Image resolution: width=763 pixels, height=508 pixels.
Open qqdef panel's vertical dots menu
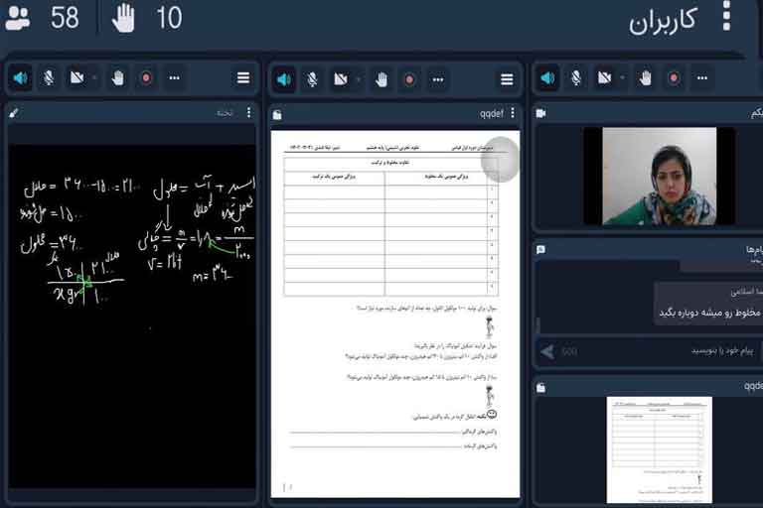point(513,113)
